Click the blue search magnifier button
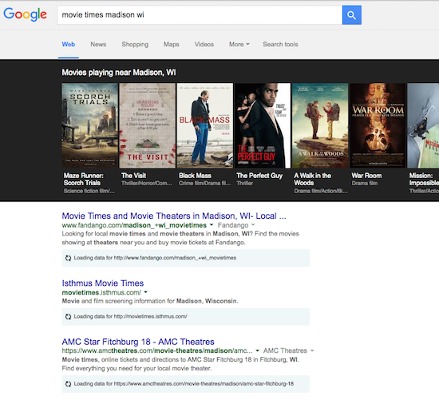The width and height of the screenshot is (439, 400). click(352, 15)
